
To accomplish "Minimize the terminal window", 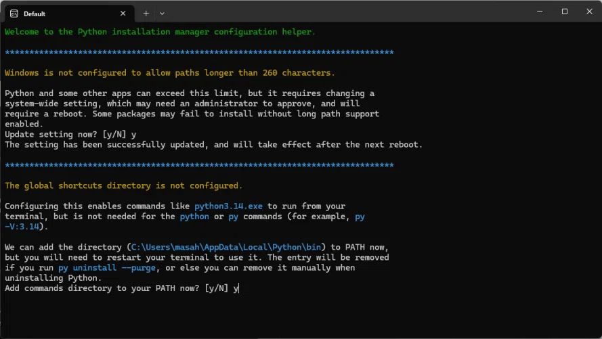I will click(540, 12).
